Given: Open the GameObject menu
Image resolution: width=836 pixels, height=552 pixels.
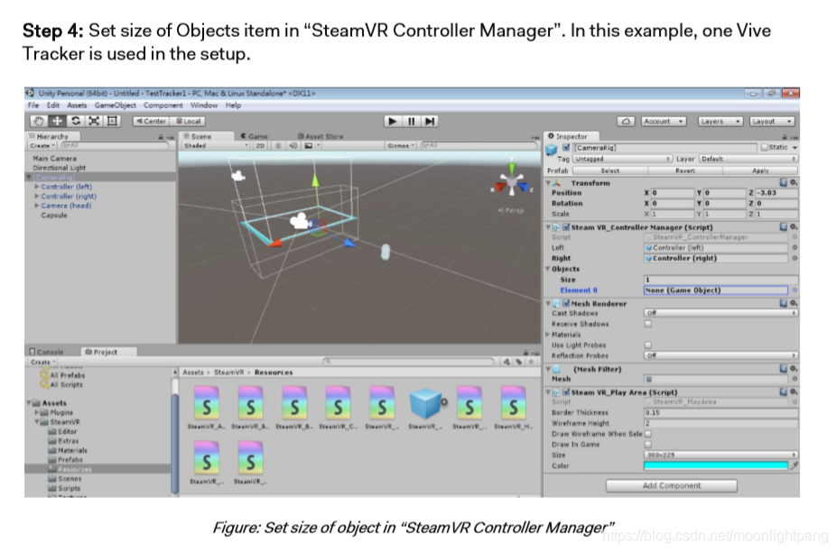Looking at the screenshot, I should (116, 106).
